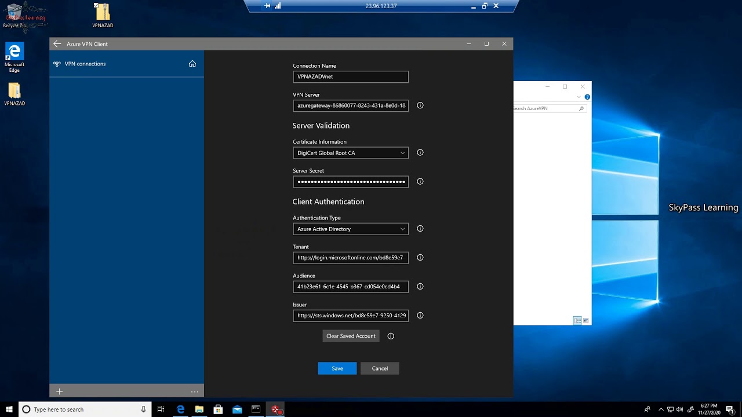Screen dimensions: 742x417
Task: Show info for Audience
Action: tap(420, 287)
